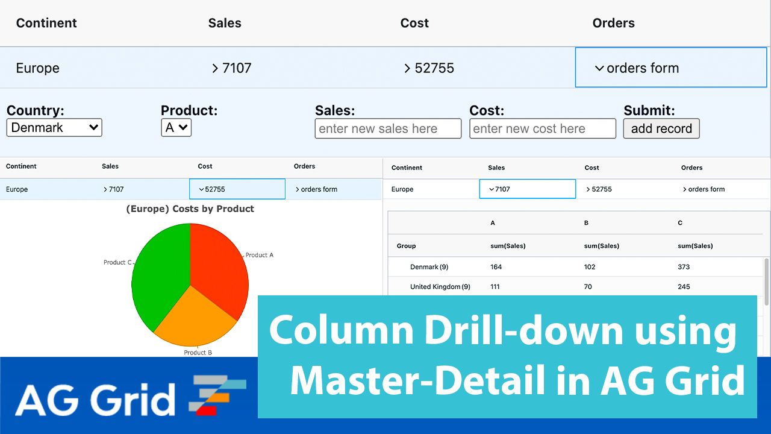Expand the 52755 cost chevron in top row
Image resolution: width=771 pixels, height=434 pixels.
[x=407, y=68]
